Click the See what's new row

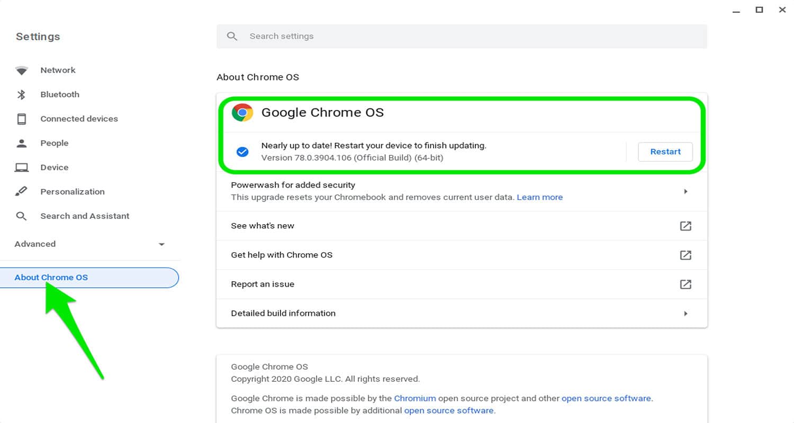pyautogui.click(x=462, y=226)
